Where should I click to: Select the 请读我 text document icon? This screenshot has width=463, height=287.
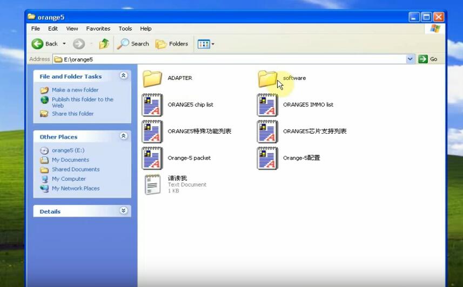click(x=153, y=184)
